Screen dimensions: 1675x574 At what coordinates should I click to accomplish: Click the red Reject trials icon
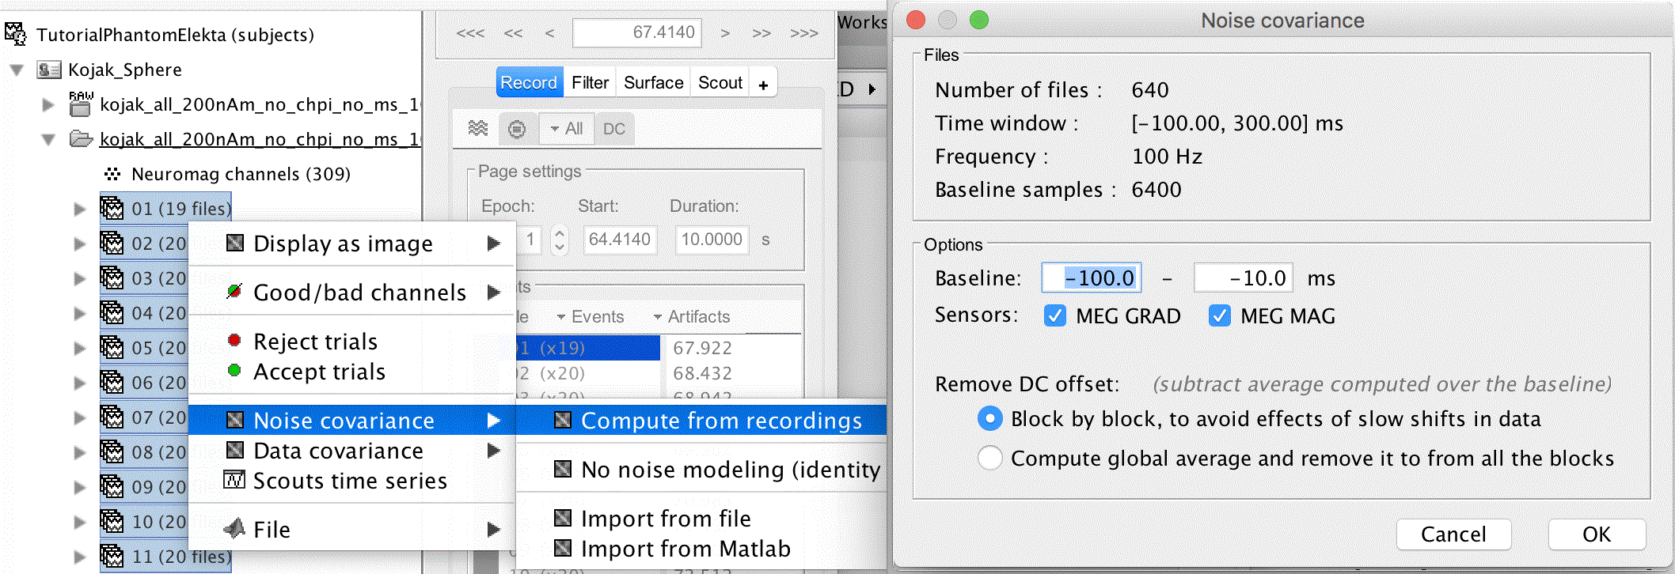pyautogui.click(x=234, y=341)
